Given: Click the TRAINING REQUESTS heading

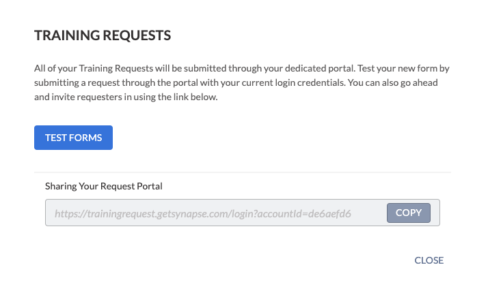Looking at the screenshot, I should (x=103, y=35).
